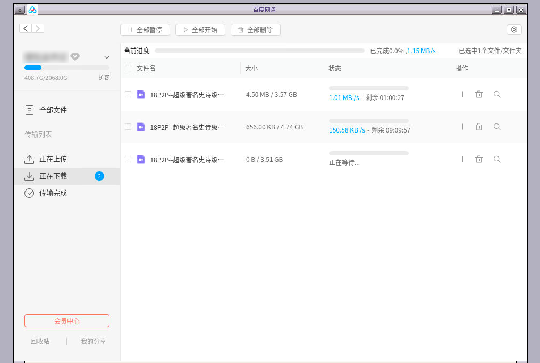Image resolution: width=540 pixels, height=363 pixels.
Task: Delete the 3.51 GB download task
Action: (x=479, y=159)
